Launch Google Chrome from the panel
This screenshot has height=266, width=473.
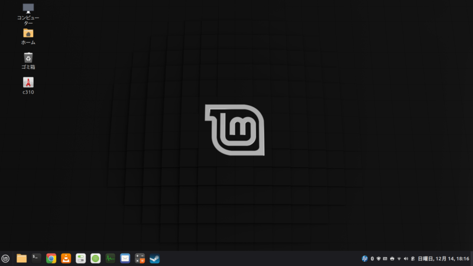[x=51, y=258]
